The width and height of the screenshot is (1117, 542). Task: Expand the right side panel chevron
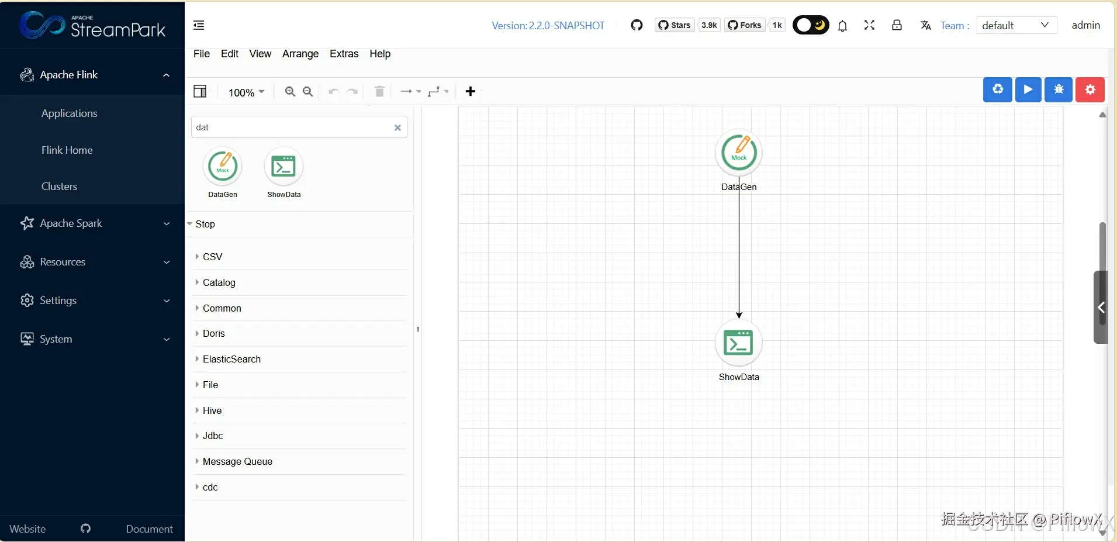pyautogui.click(x=1101, y=307)
